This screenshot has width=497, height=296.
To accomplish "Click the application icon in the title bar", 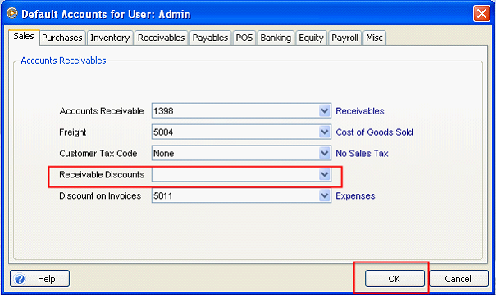I will 12,13.
